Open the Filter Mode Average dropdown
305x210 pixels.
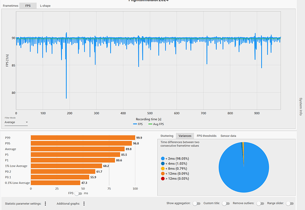pos(16,122)
